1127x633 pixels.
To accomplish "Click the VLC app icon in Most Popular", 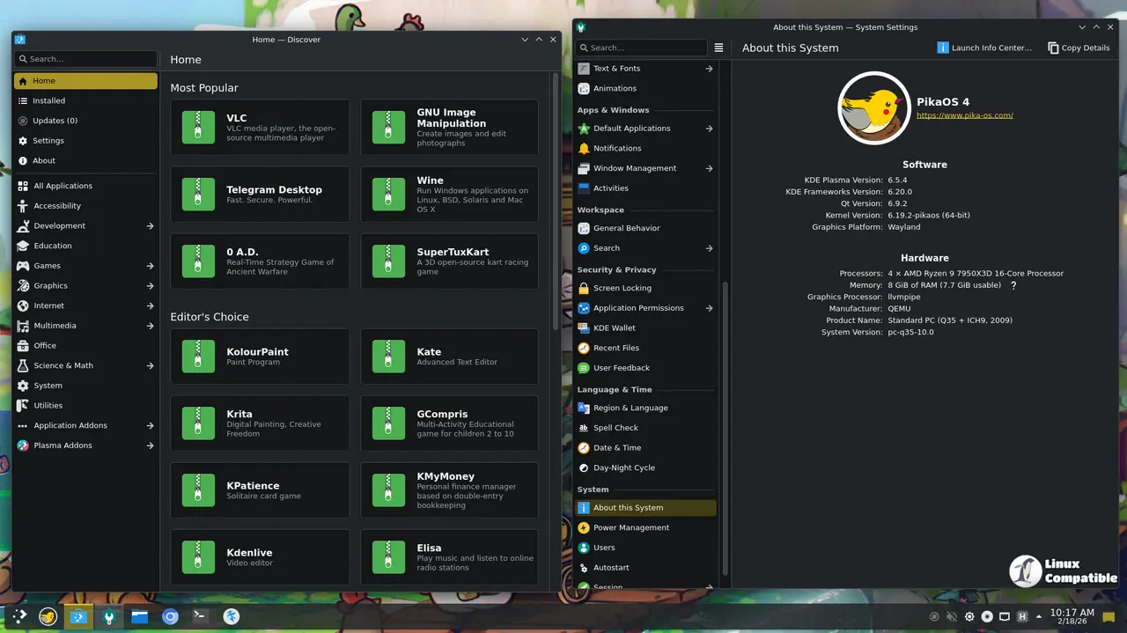I will pos(198,128).
